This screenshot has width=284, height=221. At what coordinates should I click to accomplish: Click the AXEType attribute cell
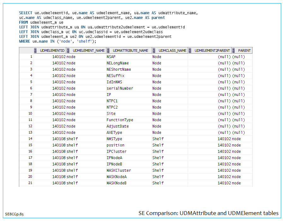[x=114, y=133]
